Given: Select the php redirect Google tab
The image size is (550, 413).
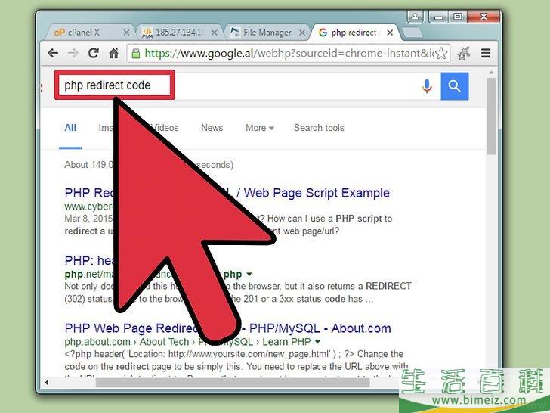Looking at the screenshot, I should coord(354,33).
